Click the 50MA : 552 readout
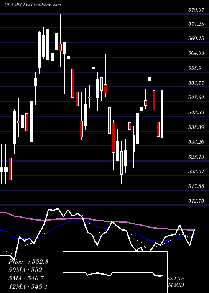209x293 pixels. (x=25, y=270)
